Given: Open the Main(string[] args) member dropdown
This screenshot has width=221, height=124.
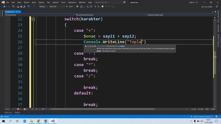Looking at the screenshot, I should 181,15.
